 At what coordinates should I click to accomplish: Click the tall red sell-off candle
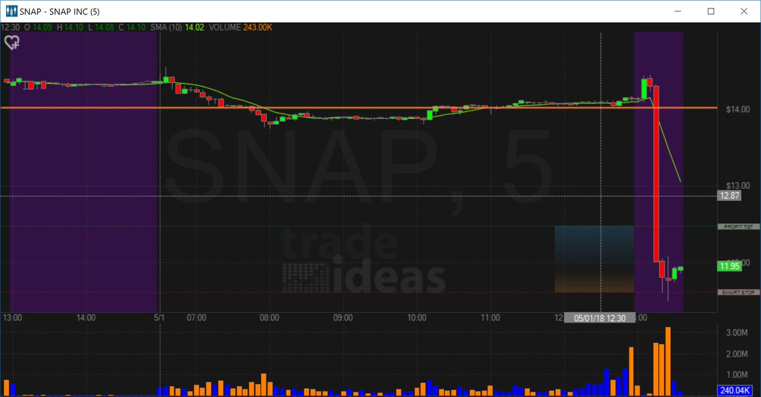[656, 173]
